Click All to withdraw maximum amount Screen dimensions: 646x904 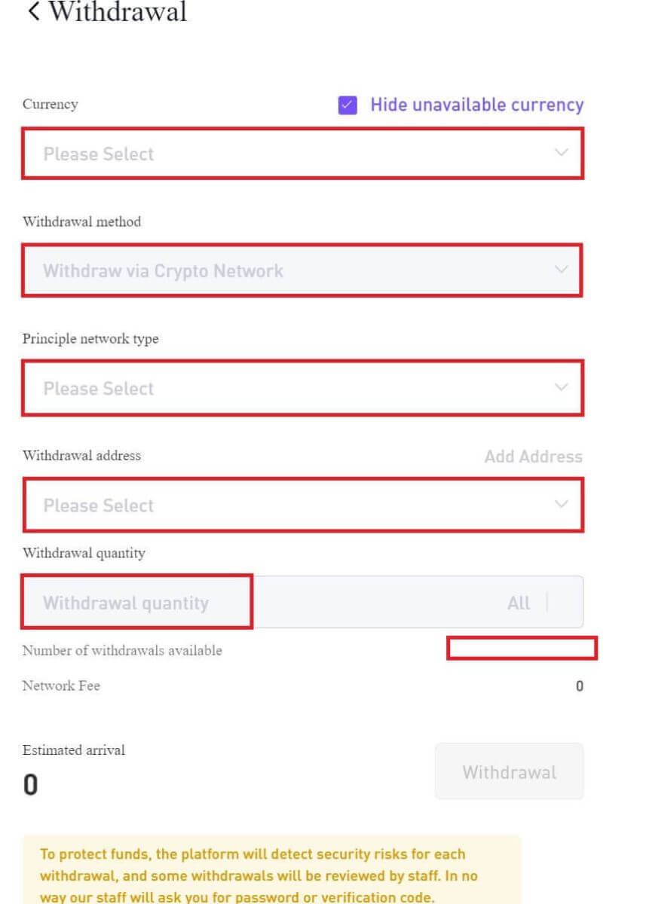click(x=519, y=602)
